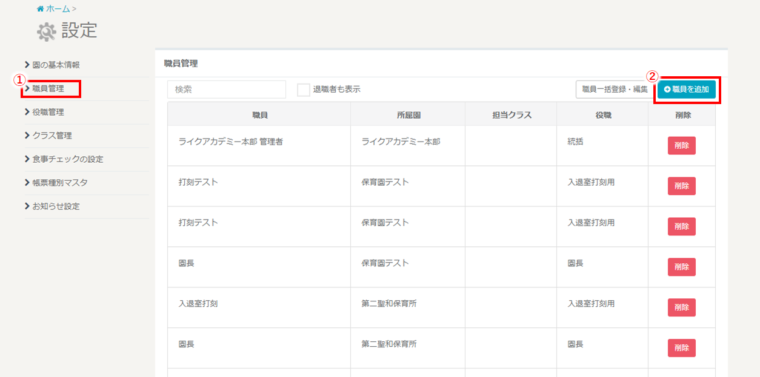Open 食事チェックの設定 in the sidebar
The width and height of the screenshot is (760, 377).
tap(67, 159)
